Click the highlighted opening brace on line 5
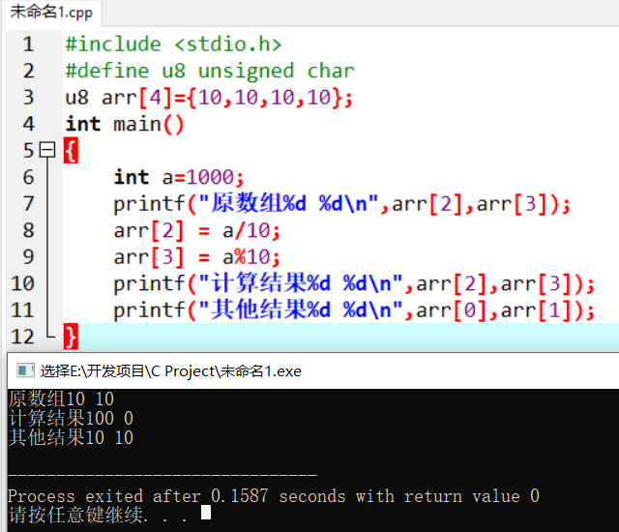619x532 pixels. point(70,151)
